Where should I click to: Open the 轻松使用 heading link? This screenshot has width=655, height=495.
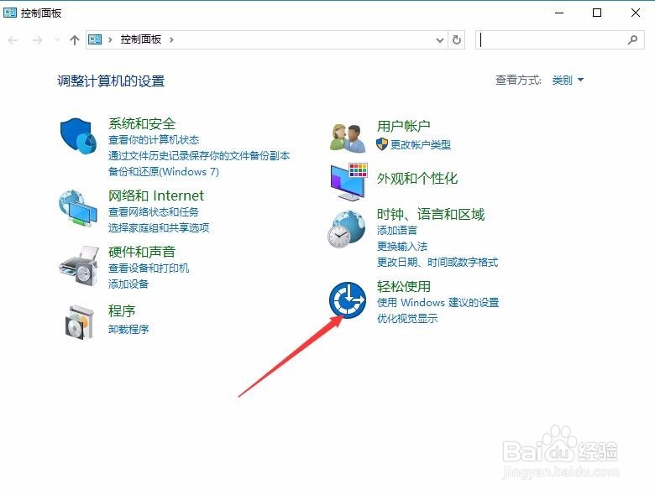point(403,286)
